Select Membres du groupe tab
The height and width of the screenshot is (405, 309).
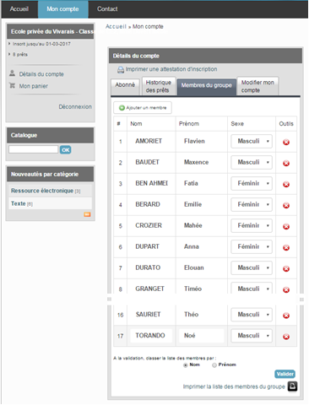pos(206,87)
